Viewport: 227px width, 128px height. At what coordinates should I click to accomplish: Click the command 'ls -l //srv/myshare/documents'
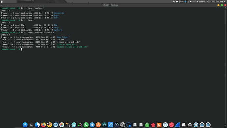(x=38, y=32)
